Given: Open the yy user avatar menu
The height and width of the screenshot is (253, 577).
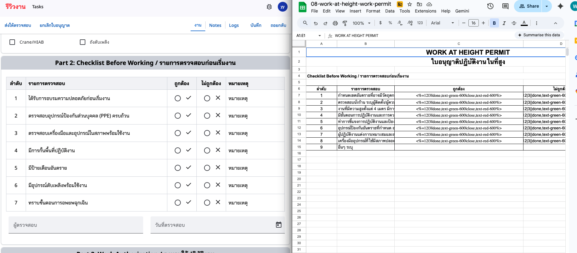Looking at the screenshot, I should [x=282, y=7].
